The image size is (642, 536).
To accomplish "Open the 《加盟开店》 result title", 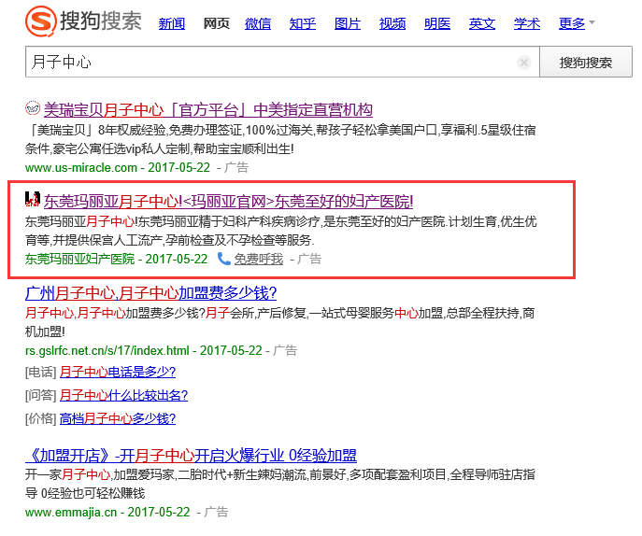I will (191, 456).
